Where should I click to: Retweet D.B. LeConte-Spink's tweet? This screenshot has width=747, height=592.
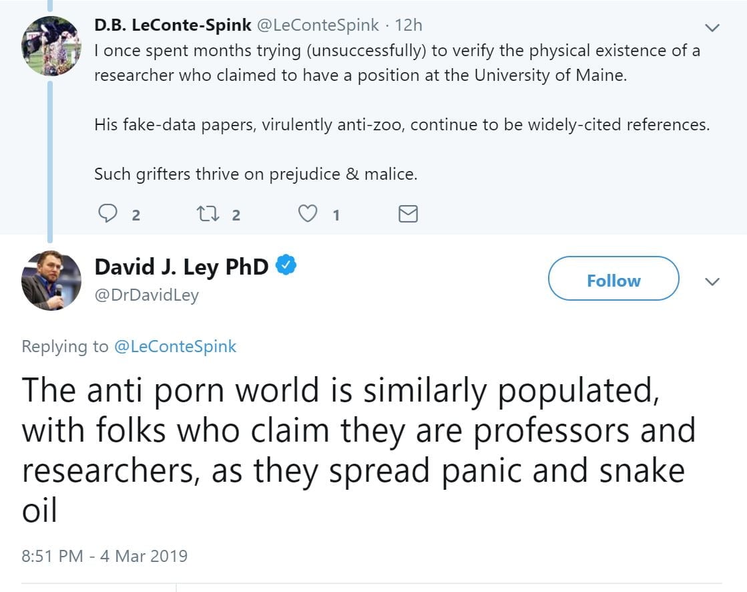coord(204,214)
